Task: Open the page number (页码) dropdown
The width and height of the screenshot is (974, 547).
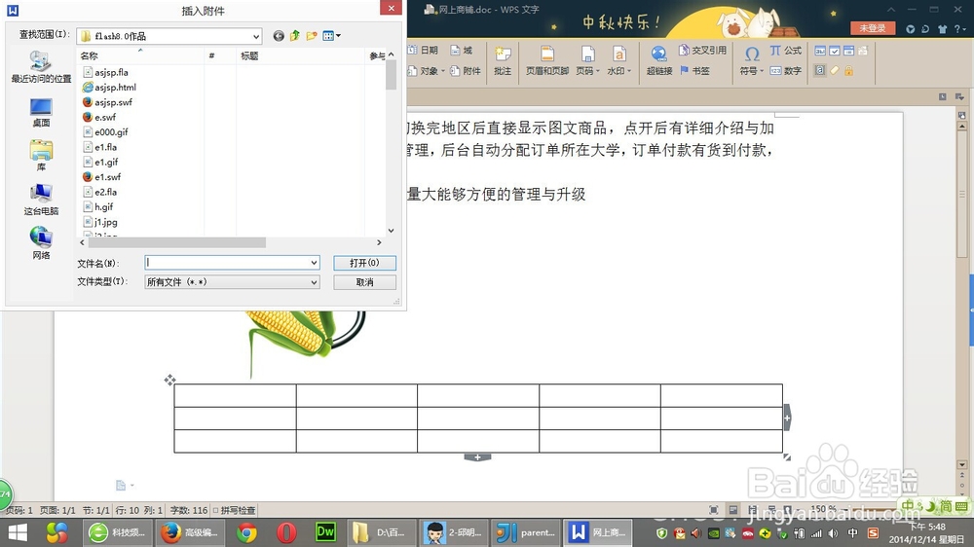Action: [587, 61]
